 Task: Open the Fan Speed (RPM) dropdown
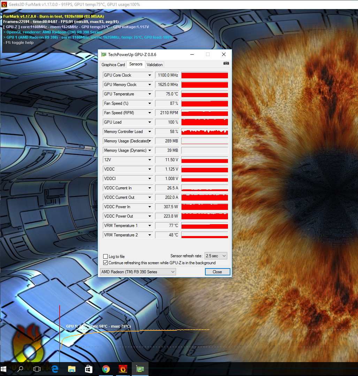point(150,113)
